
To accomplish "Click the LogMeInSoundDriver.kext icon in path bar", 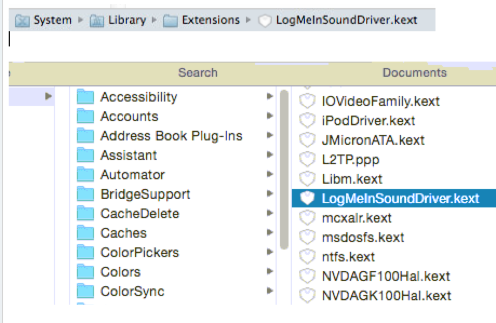I will tap(265, 21).
